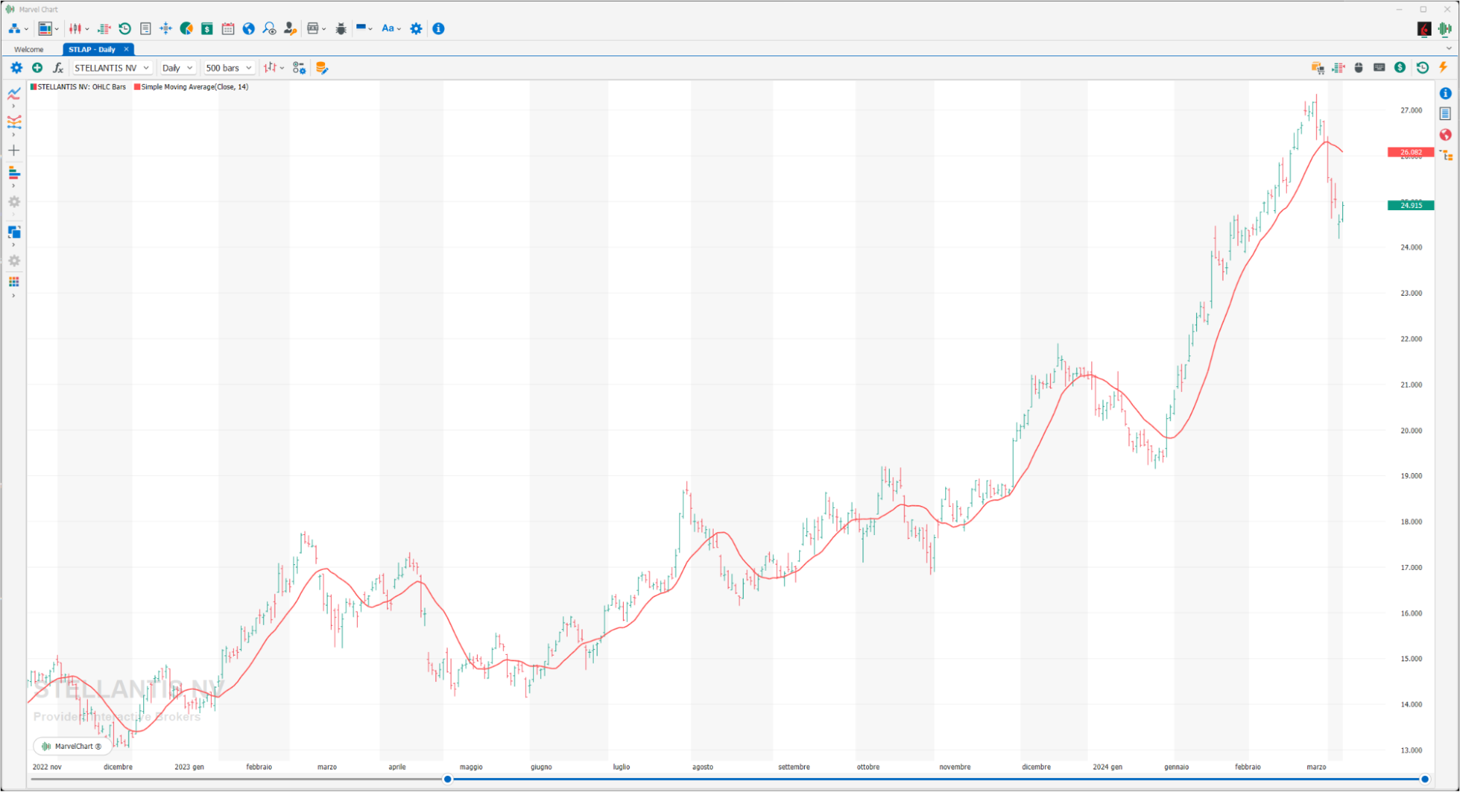Image resolution: width=1460 pixels, height=792 pixels.
Task: Toggle the orange lightning bolt icon
Action: point(1443,68)
